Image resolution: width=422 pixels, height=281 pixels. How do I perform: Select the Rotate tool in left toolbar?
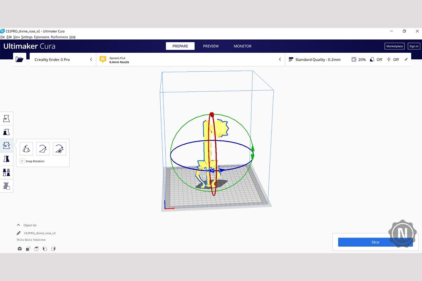coord(7,145)
